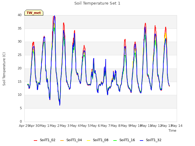Click the yellow SoilT1_08 legend color marker

88,141
